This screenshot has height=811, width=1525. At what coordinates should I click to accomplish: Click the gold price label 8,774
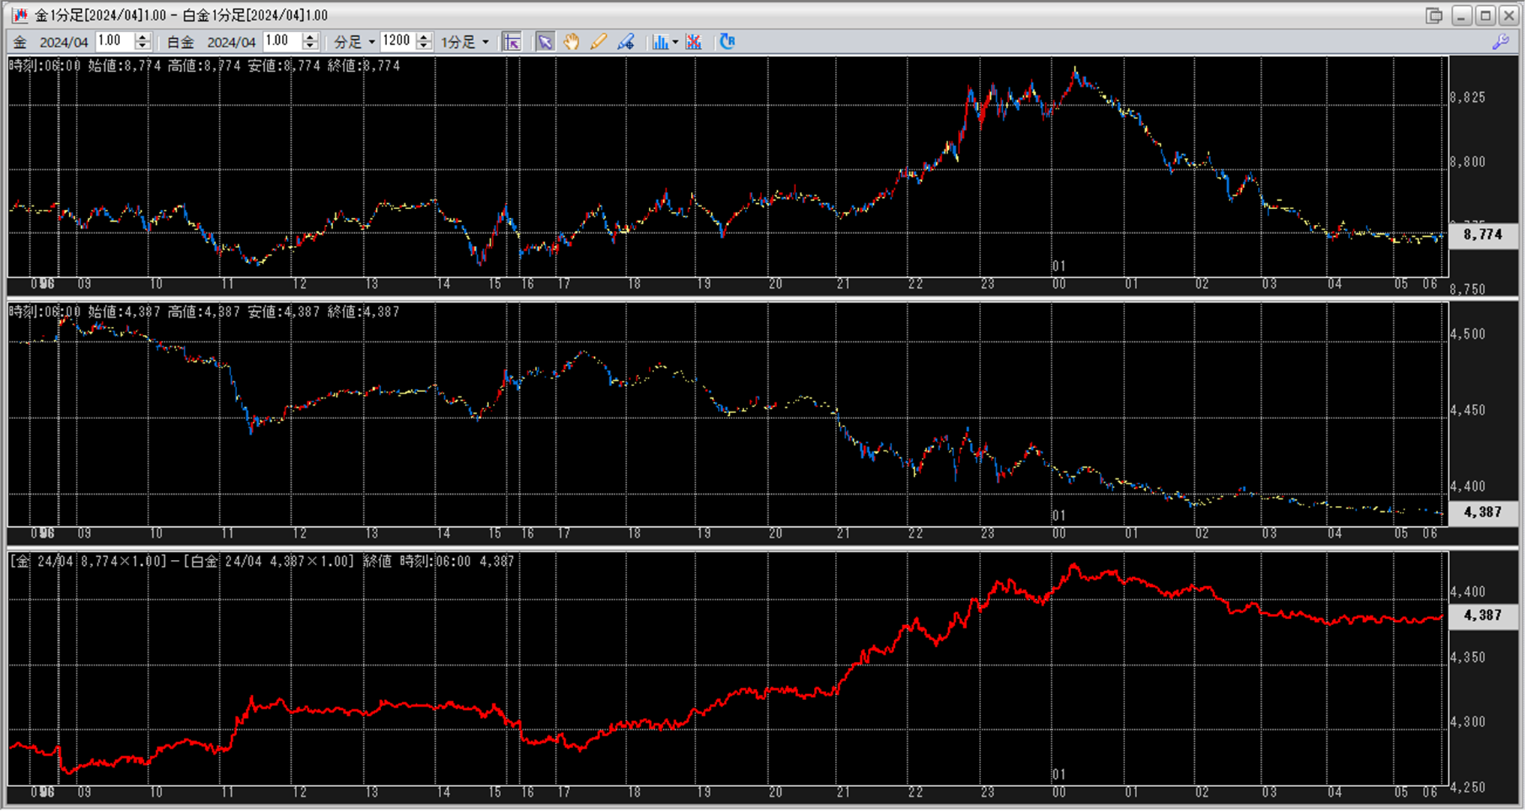1482,235
